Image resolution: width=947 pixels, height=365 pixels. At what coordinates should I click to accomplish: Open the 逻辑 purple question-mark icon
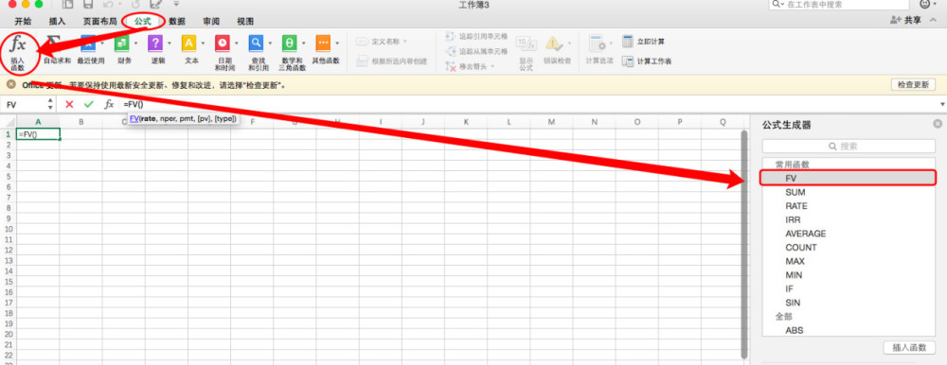coord(155,43)
